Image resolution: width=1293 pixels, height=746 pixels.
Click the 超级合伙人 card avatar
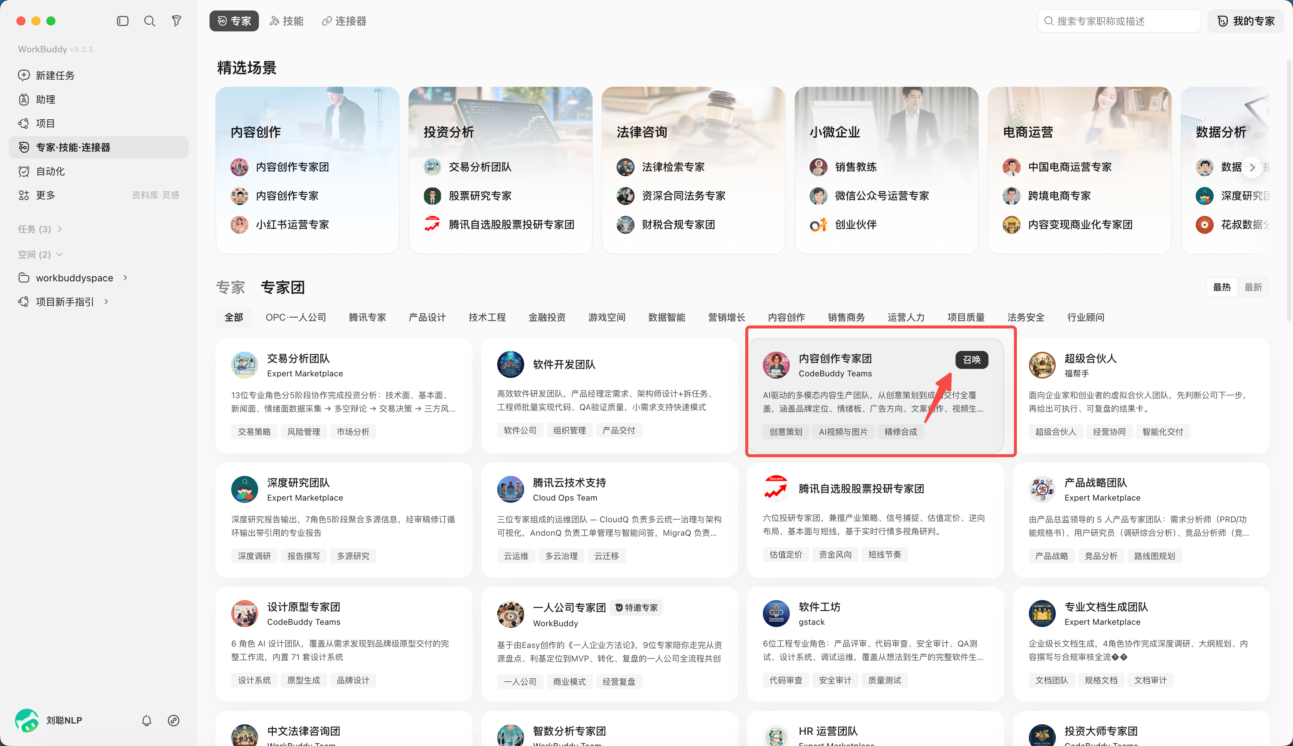pos(1042,365)
